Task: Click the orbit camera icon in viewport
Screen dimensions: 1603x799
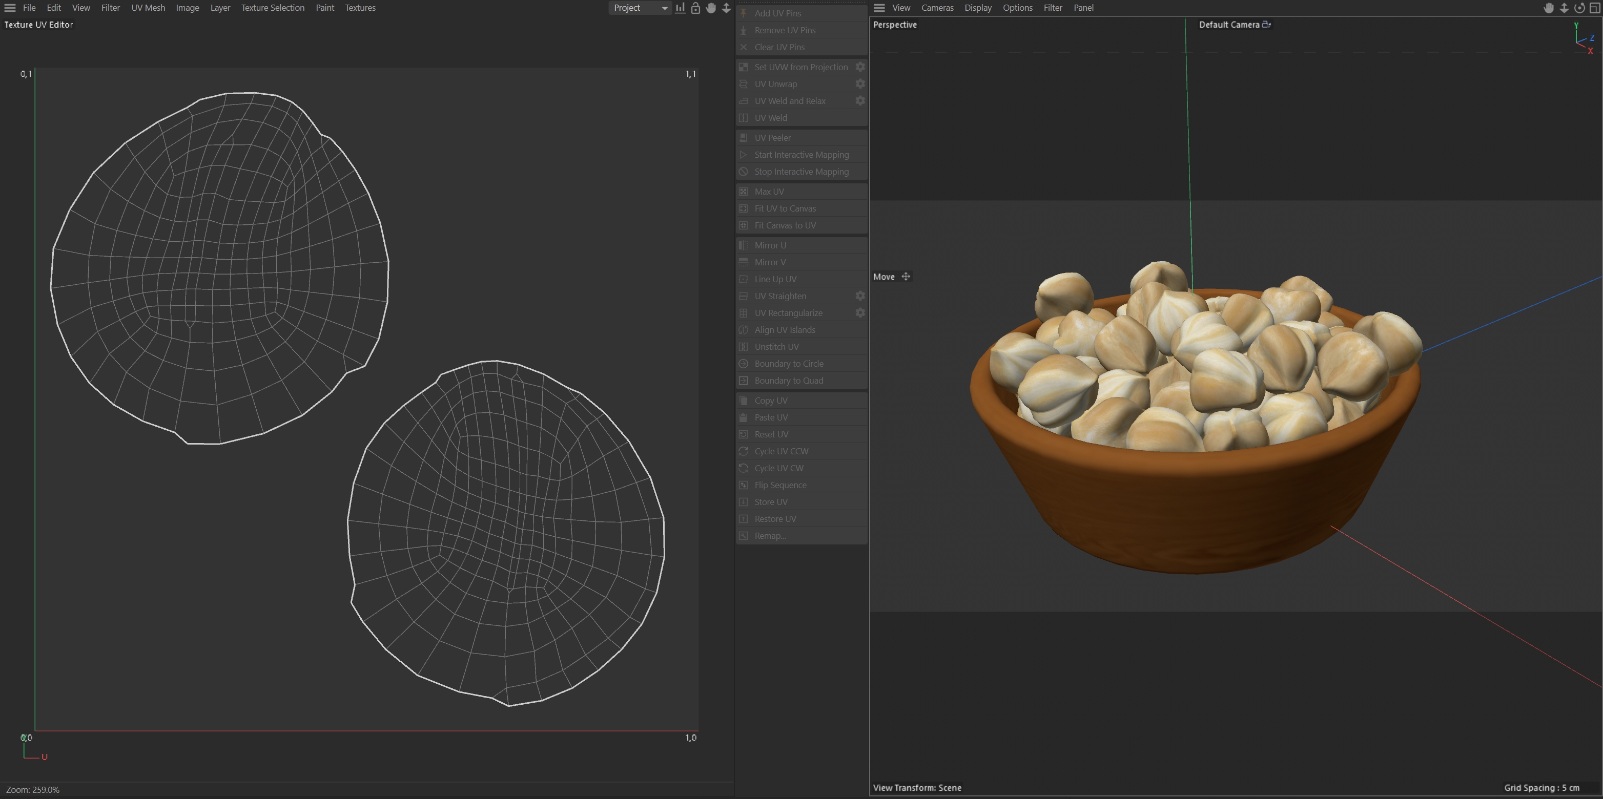Action: point(1579,8)
